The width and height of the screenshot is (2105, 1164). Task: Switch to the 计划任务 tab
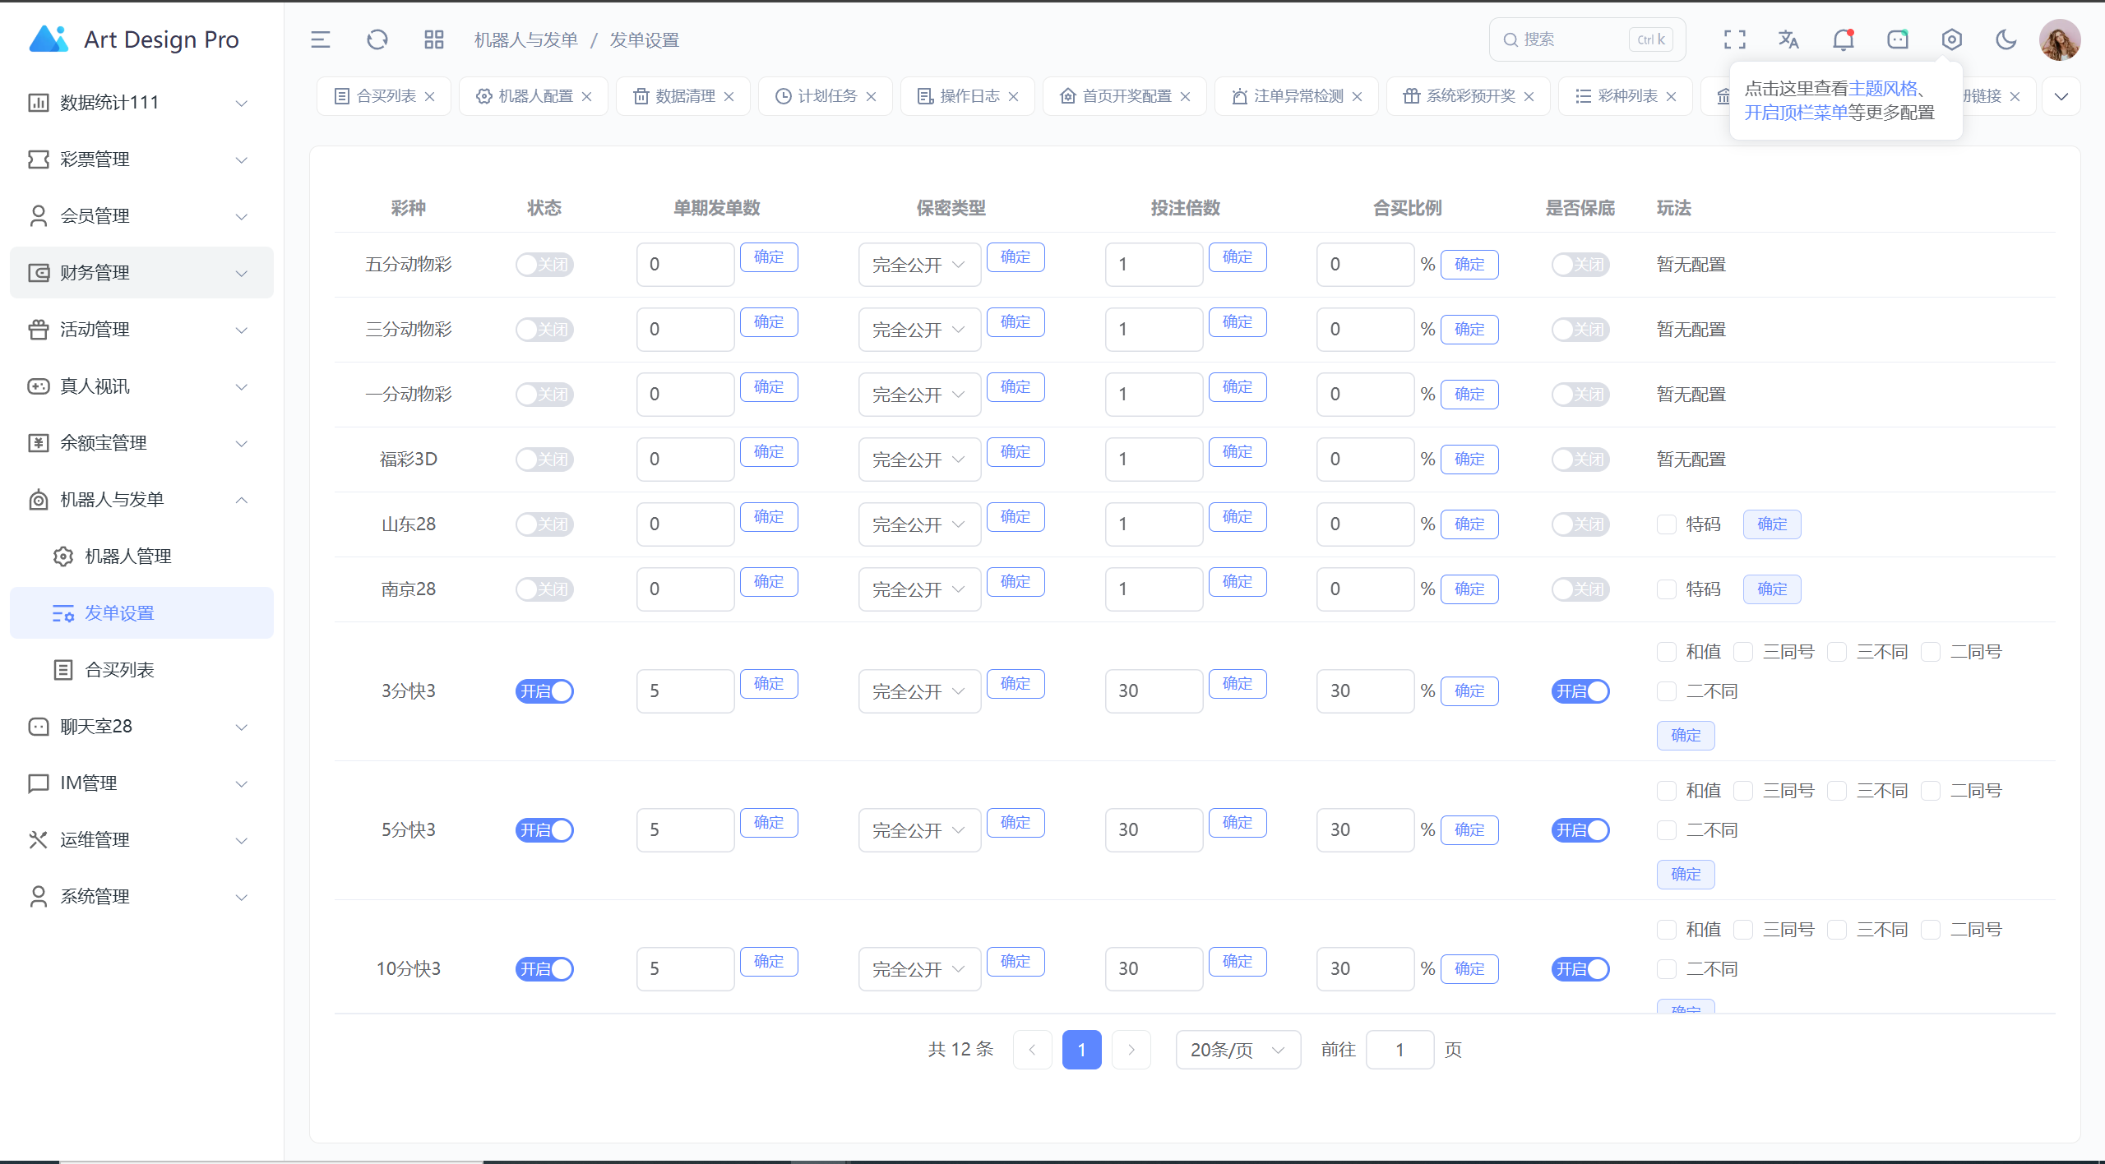pos(826,96)
